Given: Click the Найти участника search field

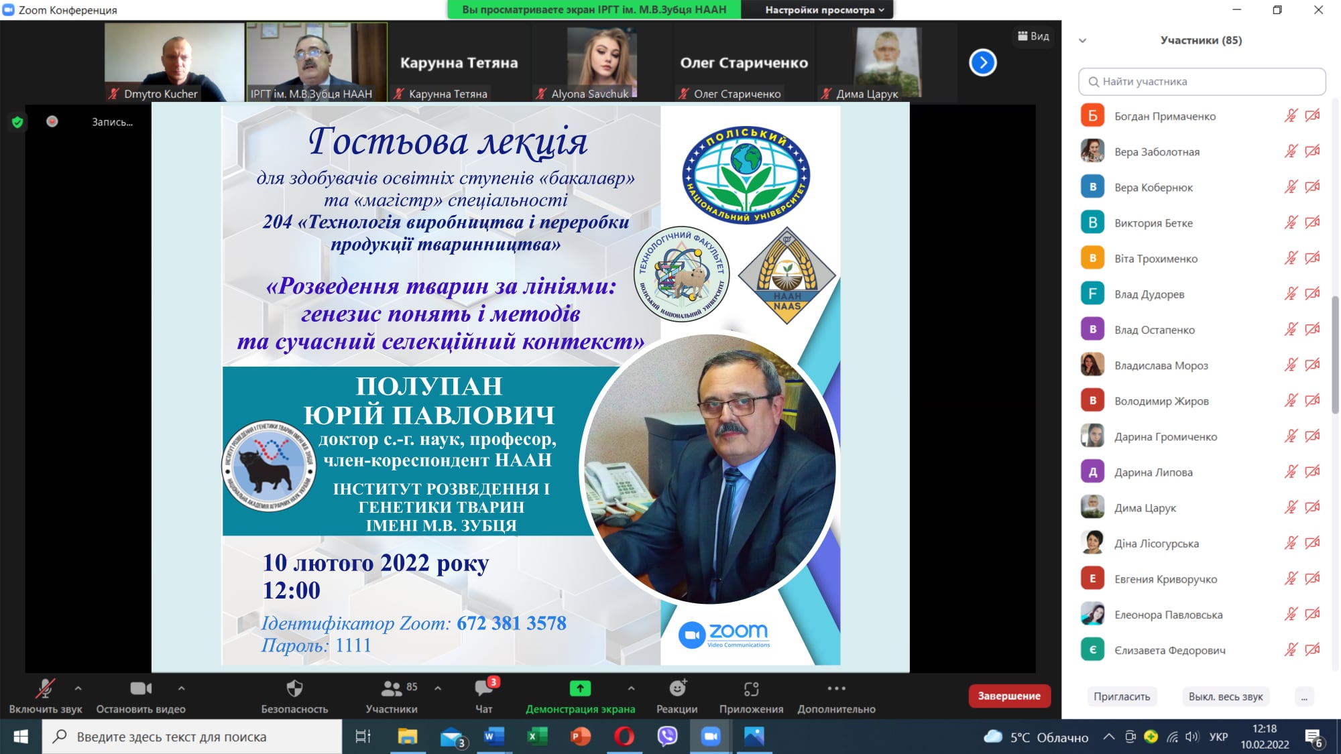Looking at the screenshot, I should [x=1202, y=82].
